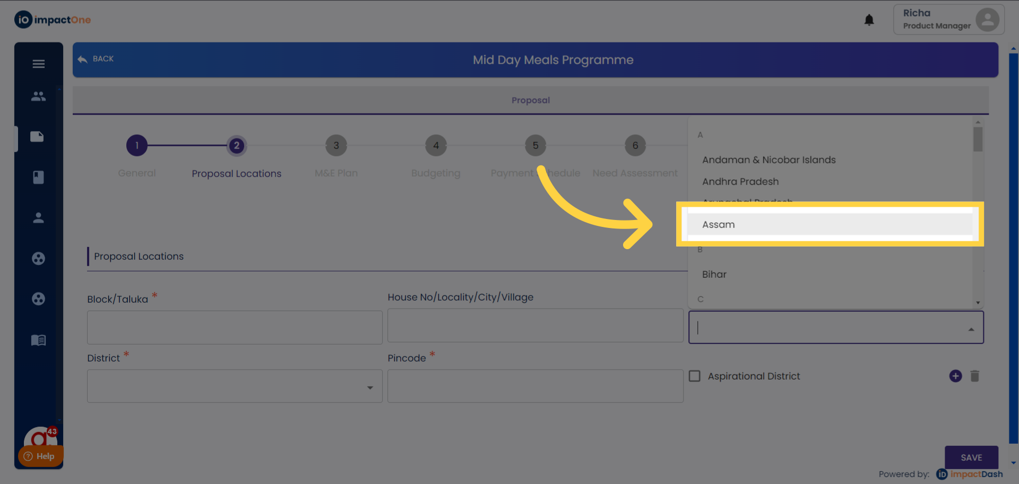Click the open book sidebar icon
Image resolution: width=1019 pixels, height=484 pixels.
tap(38, 340)
